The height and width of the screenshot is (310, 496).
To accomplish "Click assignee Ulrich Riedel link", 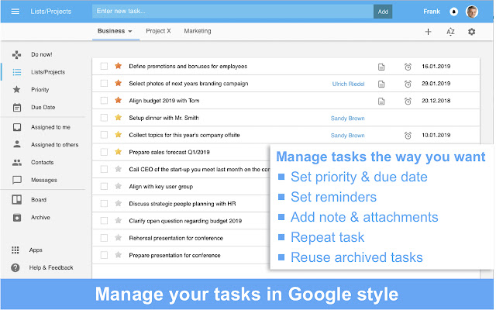I will tap(348, 84).
